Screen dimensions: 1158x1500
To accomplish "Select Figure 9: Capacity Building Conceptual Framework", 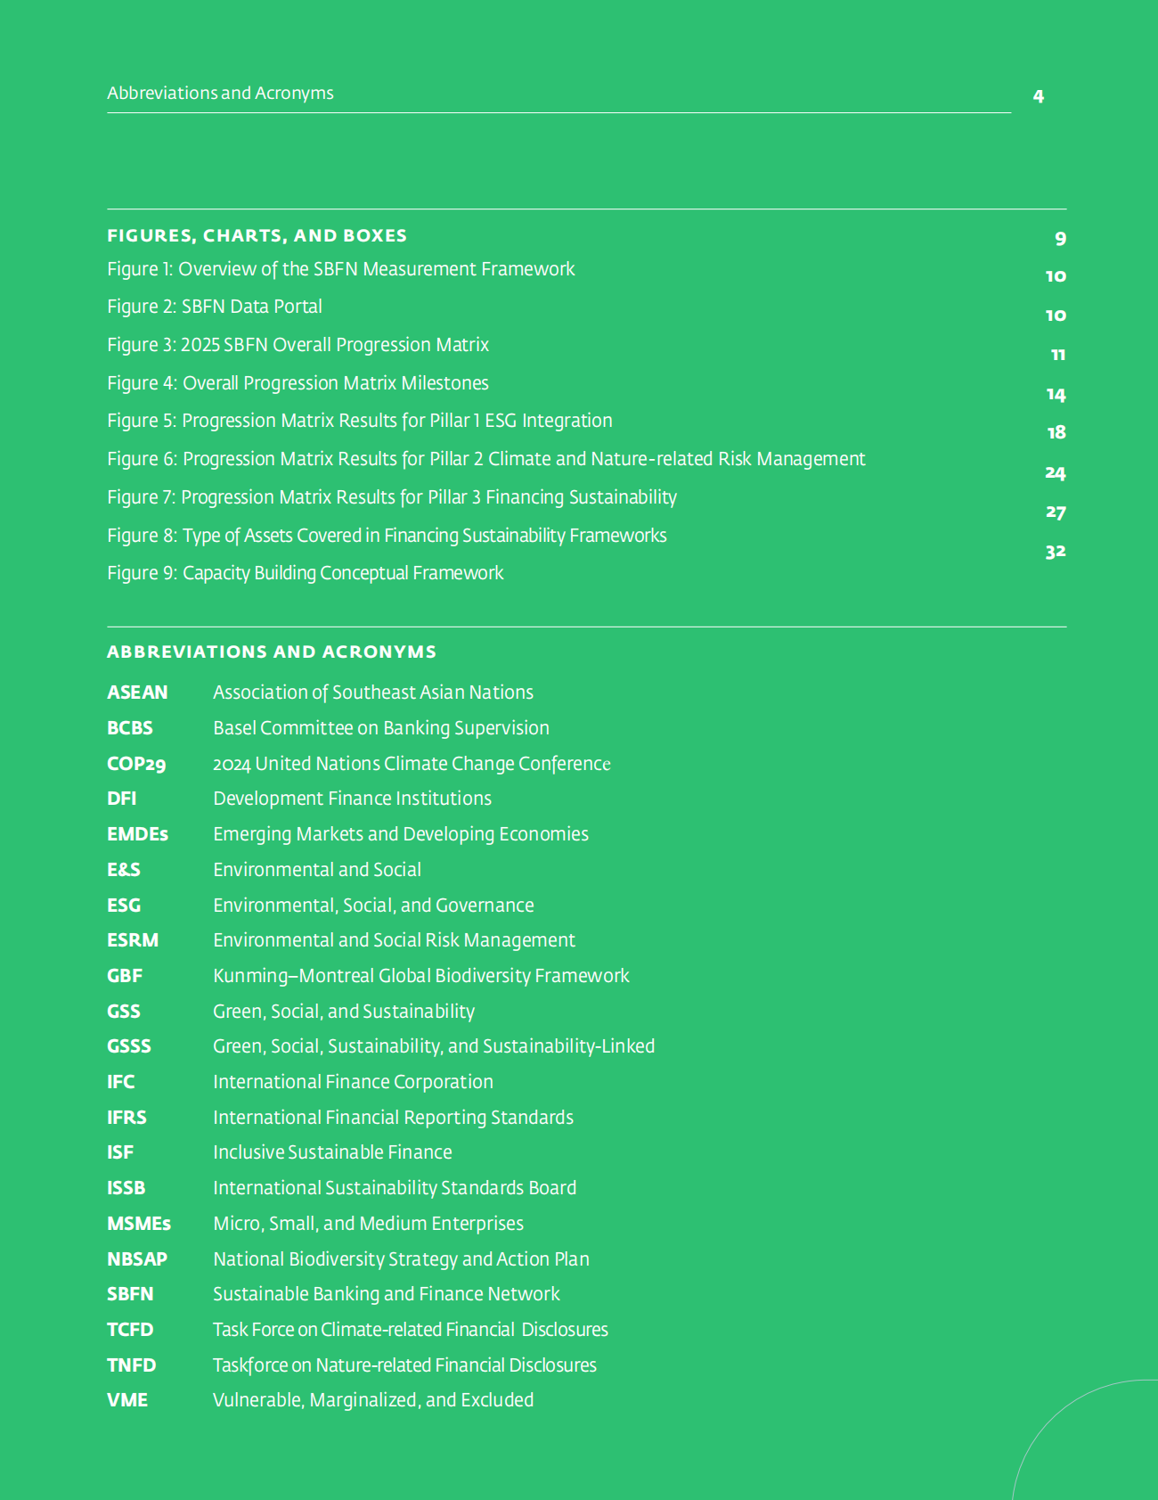I will (x=305, y=573).
